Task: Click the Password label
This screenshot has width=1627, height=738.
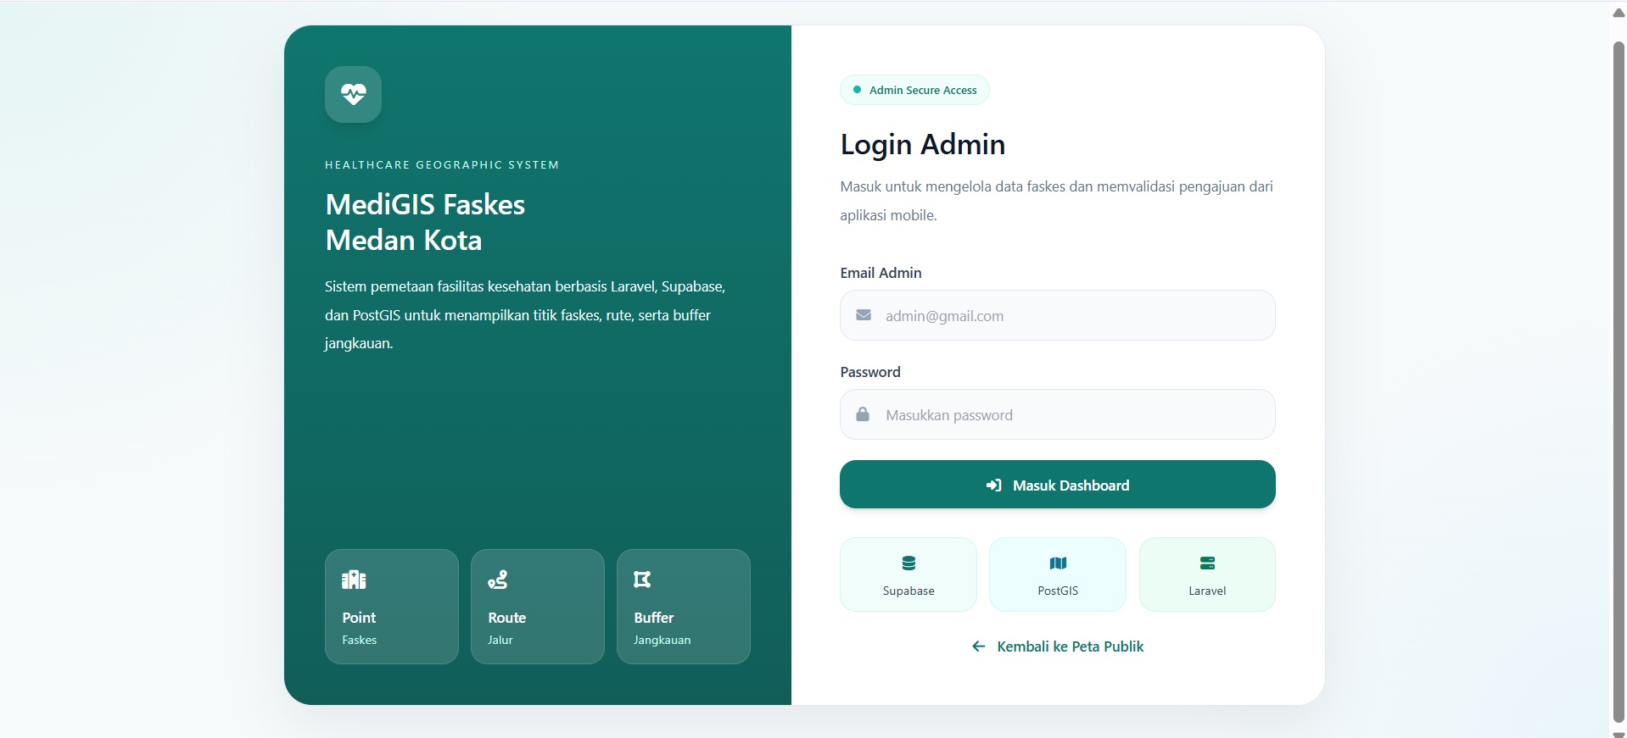Action: (x=870, y=372)
